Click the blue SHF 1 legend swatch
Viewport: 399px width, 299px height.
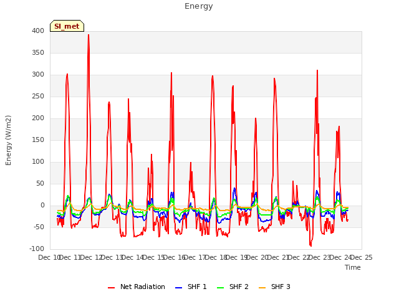[x=179, y=288]
